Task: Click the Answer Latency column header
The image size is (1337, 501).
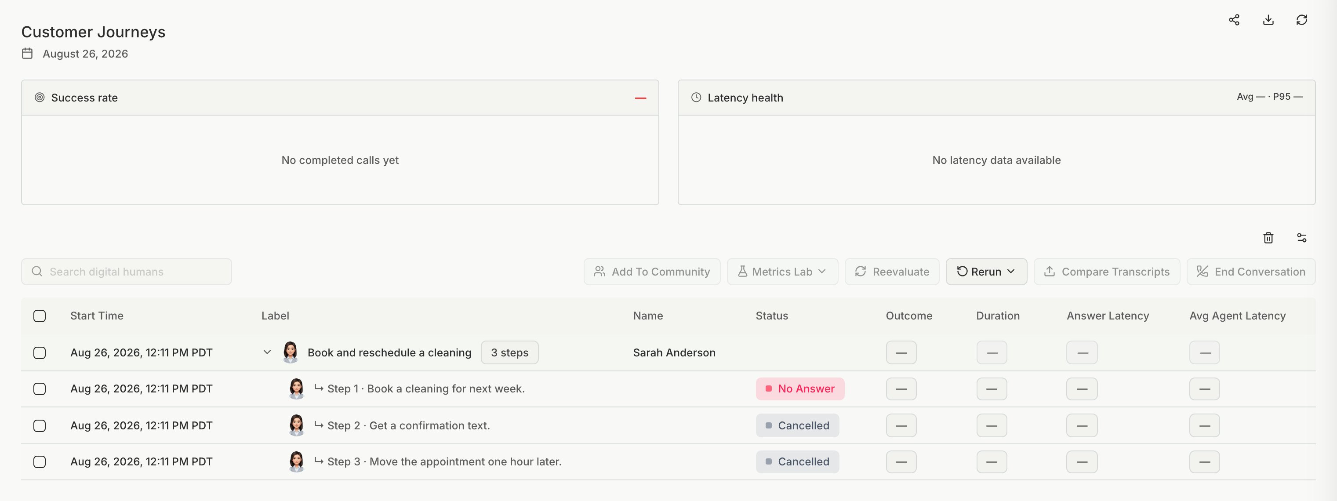Action: pyautogui.click(x=1108, y=316)
